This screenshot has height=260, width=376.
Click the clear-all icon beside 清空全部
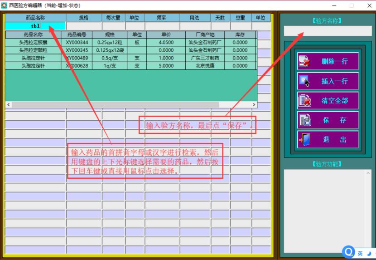point(304,101)
